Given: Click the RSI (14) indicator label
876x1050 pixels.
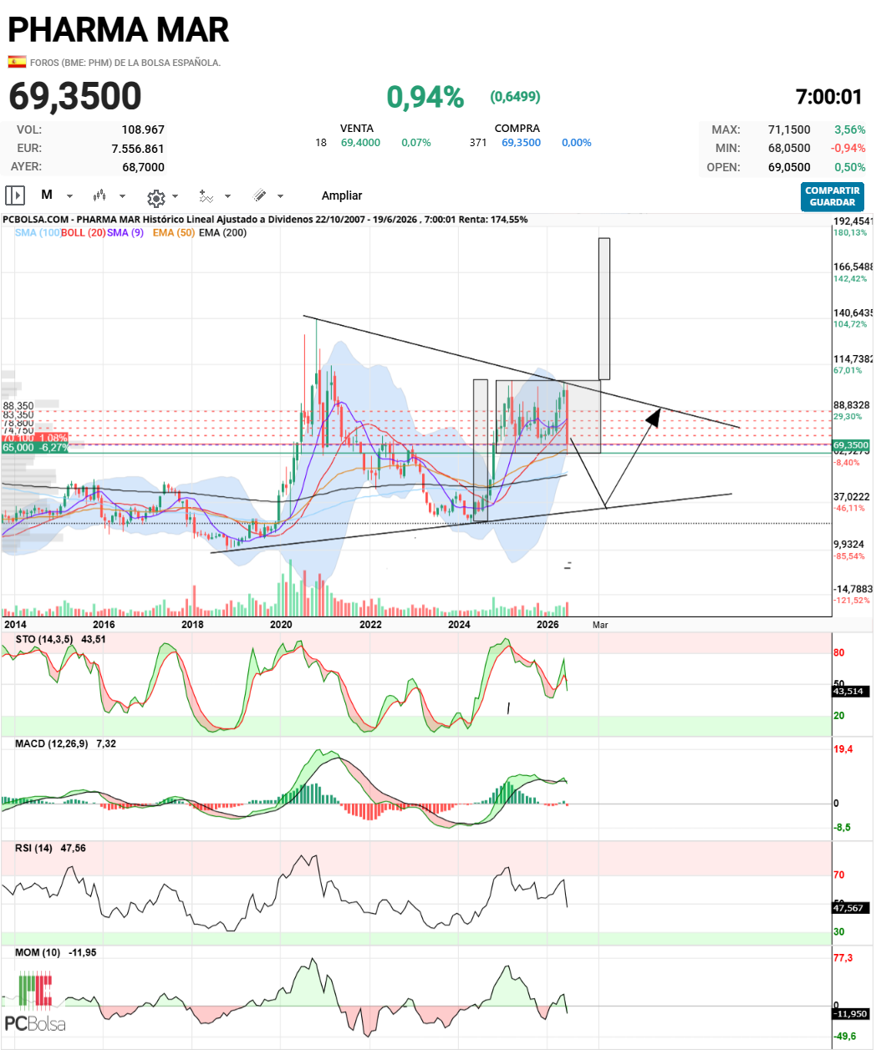Looking at the screenshot, I should (33, 848).
